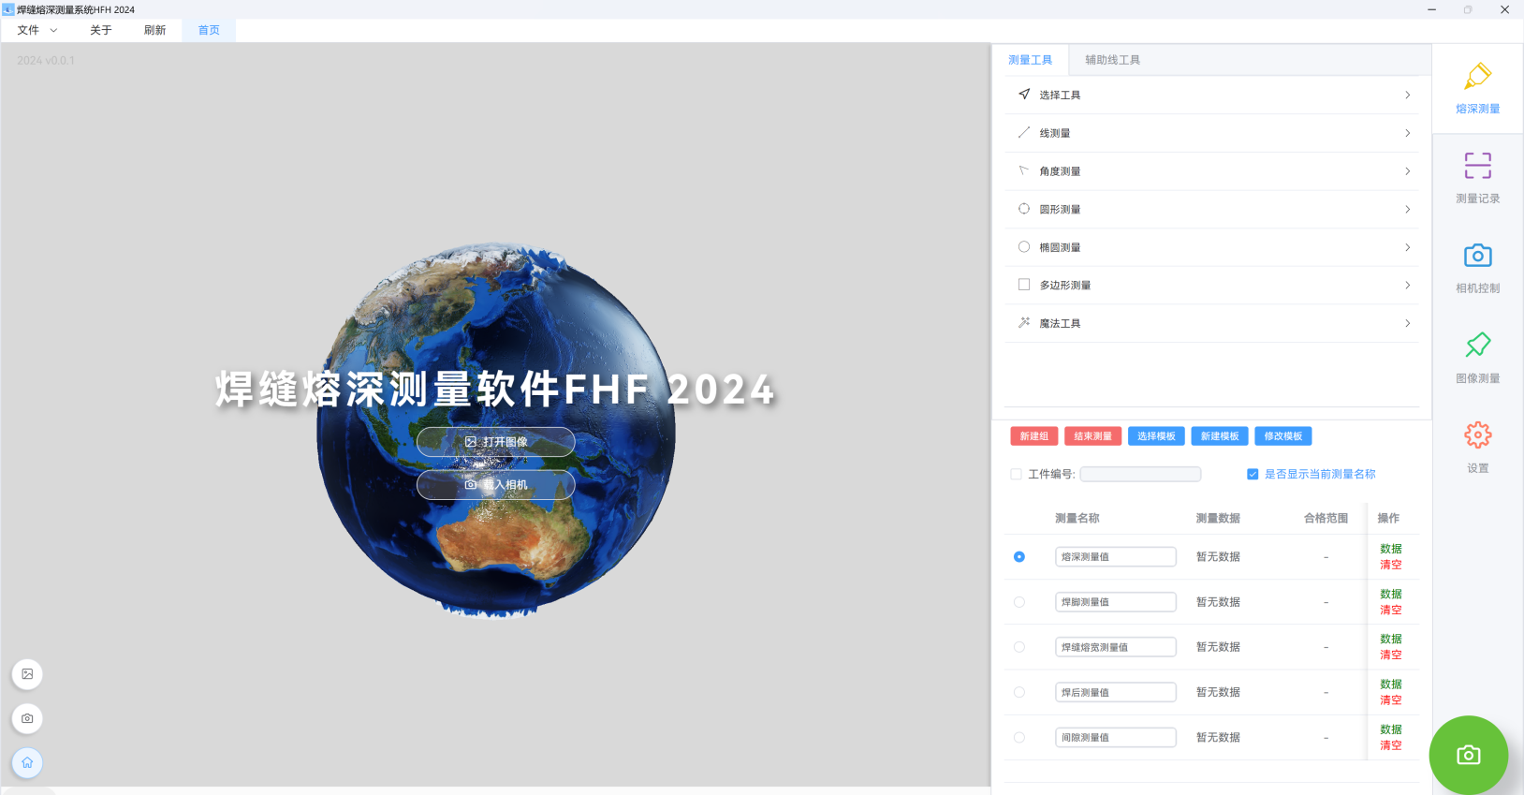Screen dimensions: 1524x795
Task: Click the round image icon at bottom left
Action: pyautogui.click(x=27, y=674)
